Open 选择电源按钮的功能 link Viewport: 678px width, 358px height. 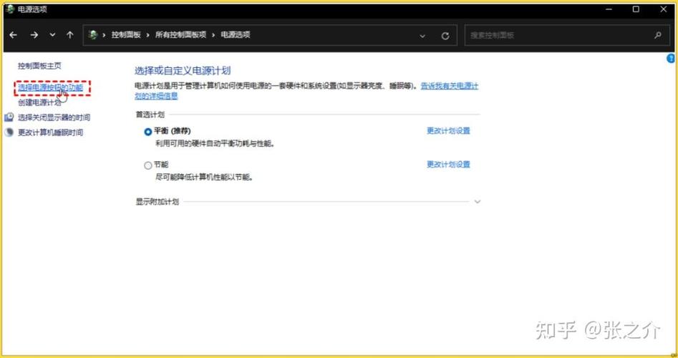pyautogui.click(x=51, y=88)
